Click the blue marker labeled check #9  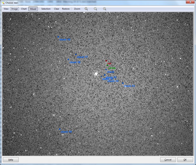pyautogui.click(x=60, y=129)
